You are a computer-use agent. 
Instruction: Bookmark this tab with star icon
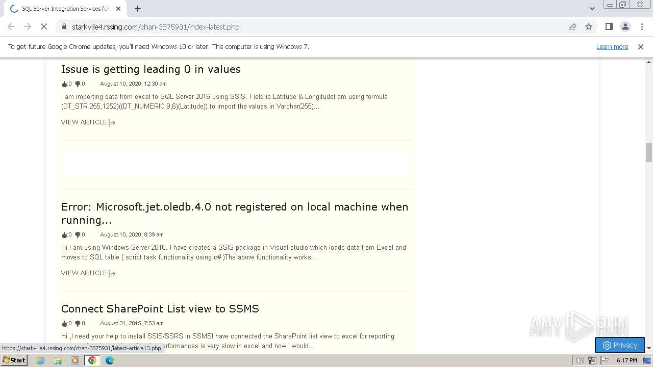click(589, 27)
